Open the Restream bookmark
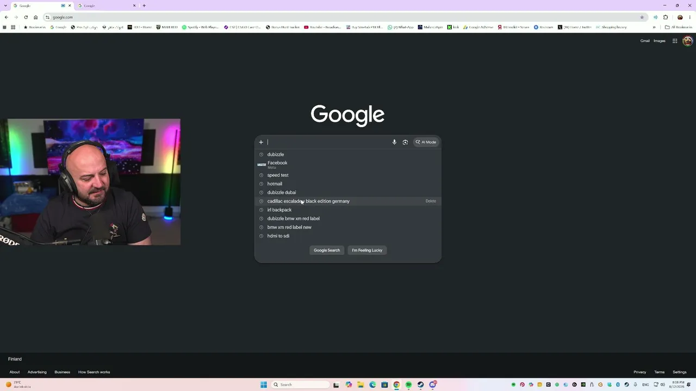The height and width of the screenshot is (391, 696). [x=544, y=27]
